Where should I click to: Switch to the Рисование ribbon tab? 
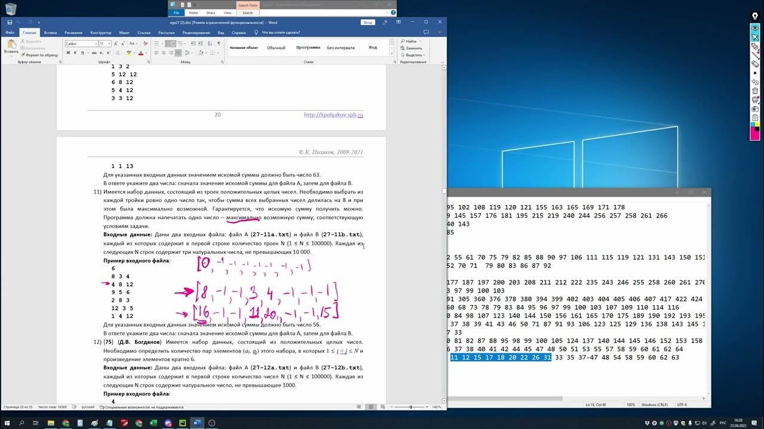[x=73, y=32]
